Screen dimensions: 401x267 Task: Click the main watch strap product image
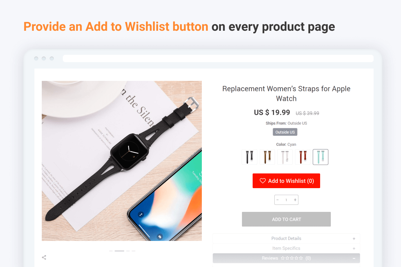(x=122, y=161)
